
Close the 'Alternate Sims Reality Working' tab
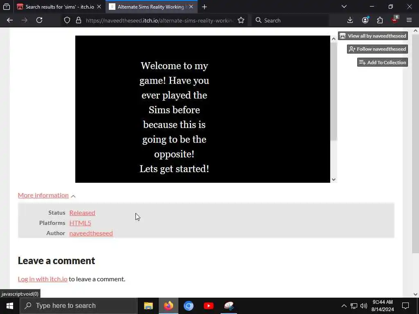(191, 7)
